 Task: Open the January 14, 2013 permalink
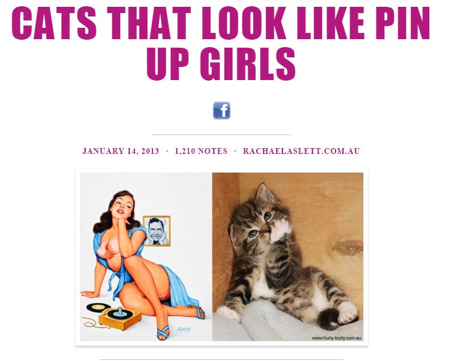[x=121, y=151]
